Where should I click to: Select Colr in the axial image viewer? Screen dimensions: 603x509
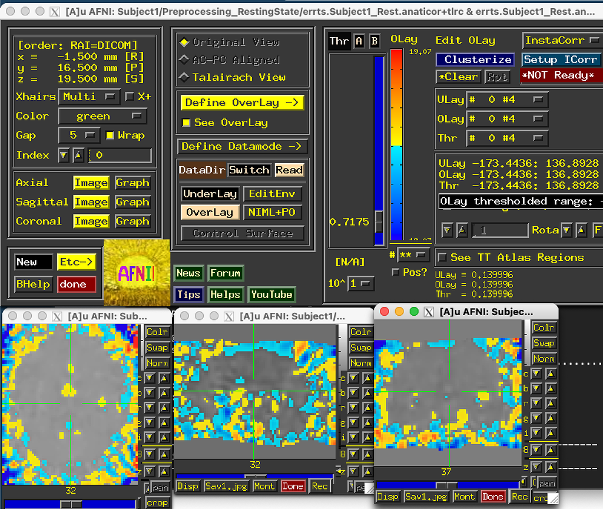click(157, 332)
